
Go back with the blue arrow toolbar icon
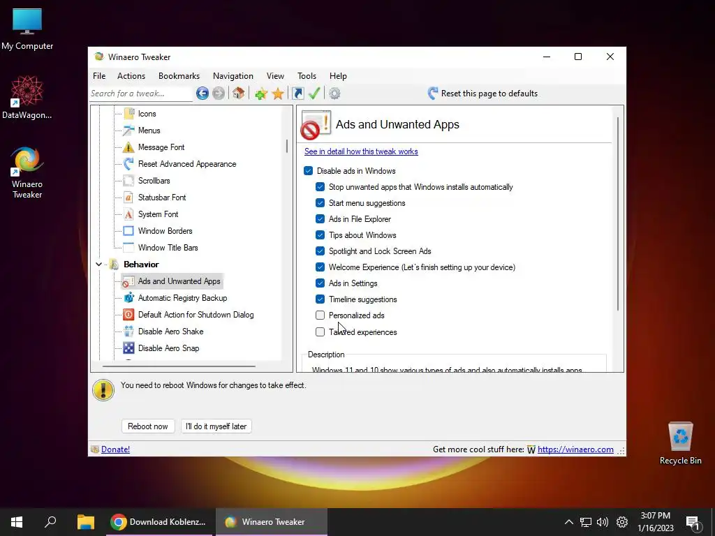click(x=202, y=94)
